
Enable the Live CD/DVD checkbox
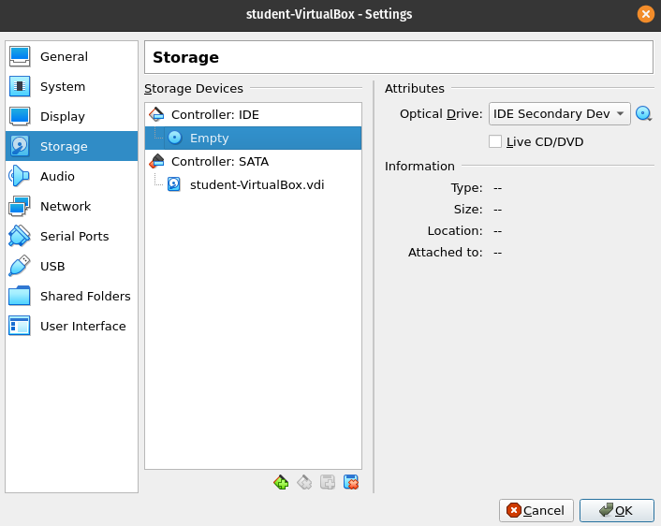point(495,141)
